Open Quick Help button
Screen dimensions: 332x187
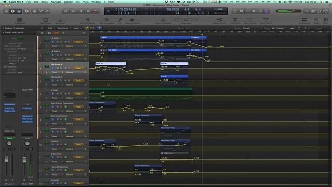26,11
